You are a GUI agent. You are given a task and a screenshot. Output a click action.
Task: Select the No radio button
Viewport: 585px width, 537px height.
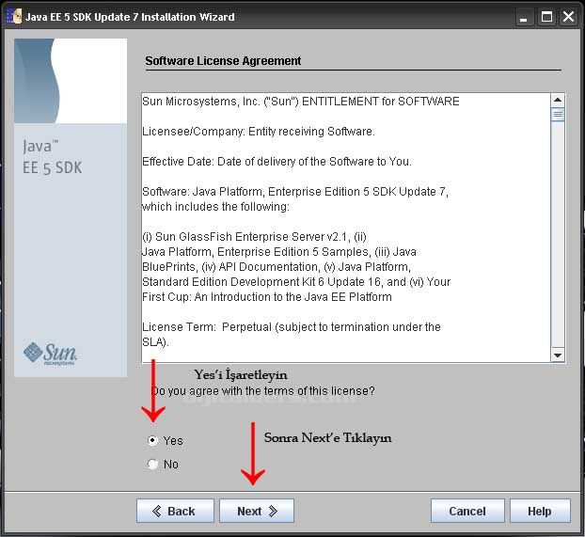pyautogui.click(x=152, y=464)
